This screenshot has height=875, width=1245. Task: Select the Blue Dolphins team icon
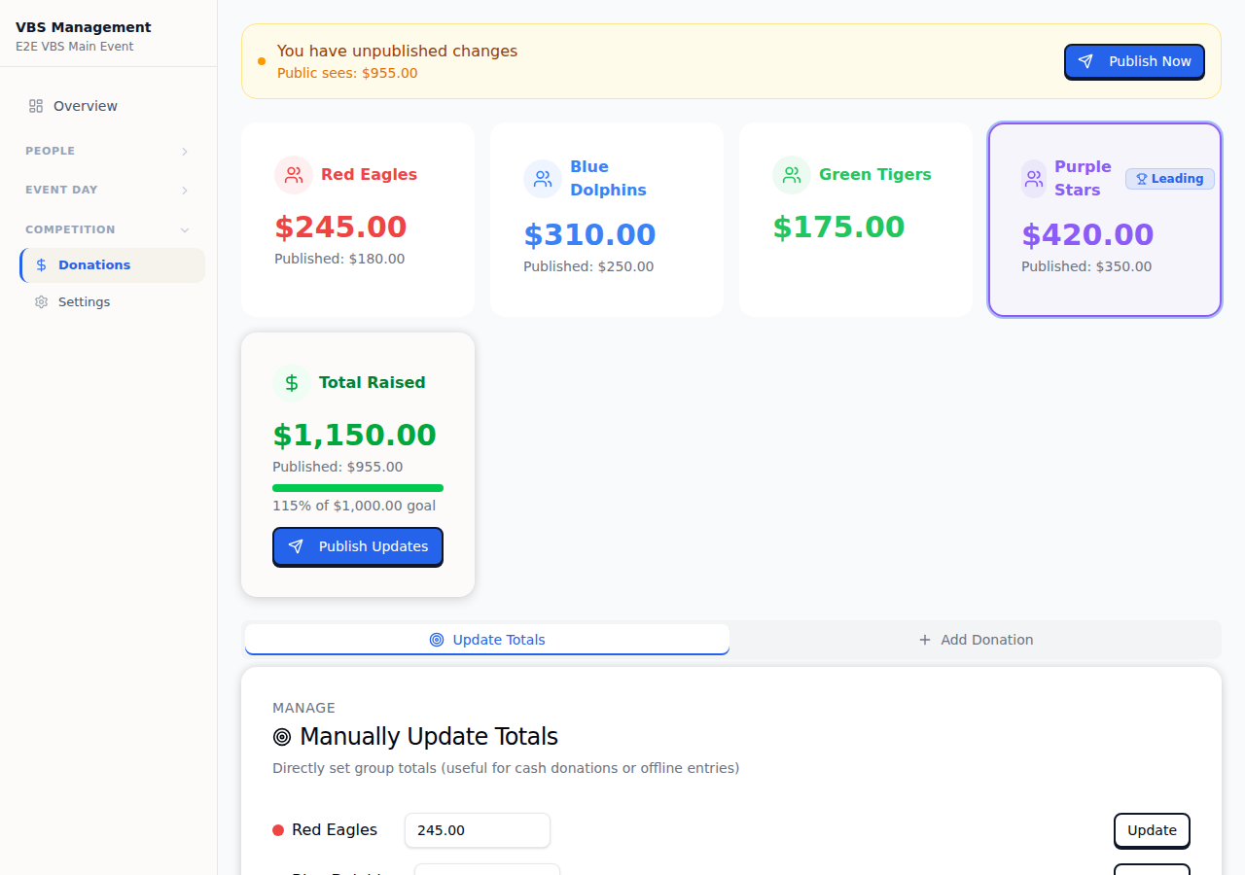click(543, 179)
